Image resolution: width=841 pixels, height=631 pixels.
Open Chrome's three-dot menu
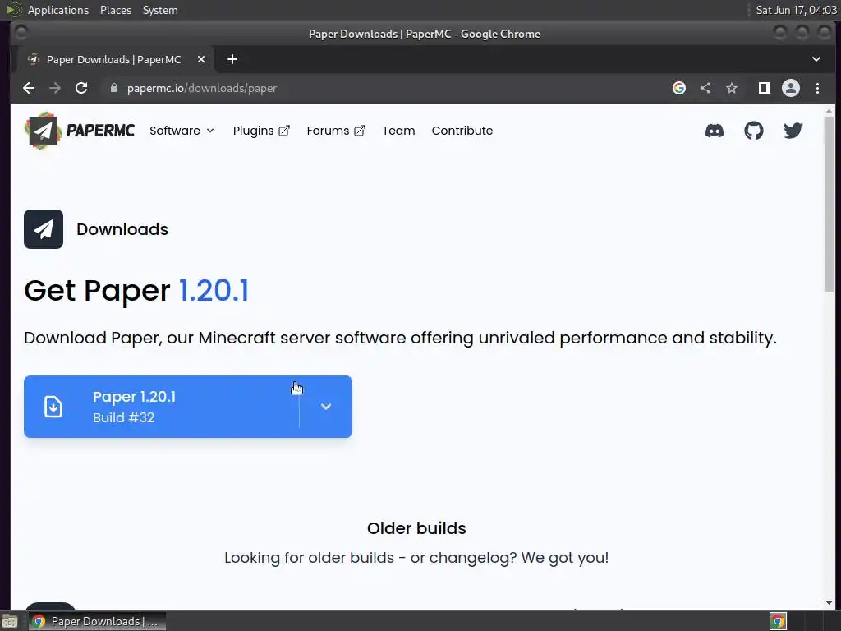pyautogui.click(x=817, y=88)
